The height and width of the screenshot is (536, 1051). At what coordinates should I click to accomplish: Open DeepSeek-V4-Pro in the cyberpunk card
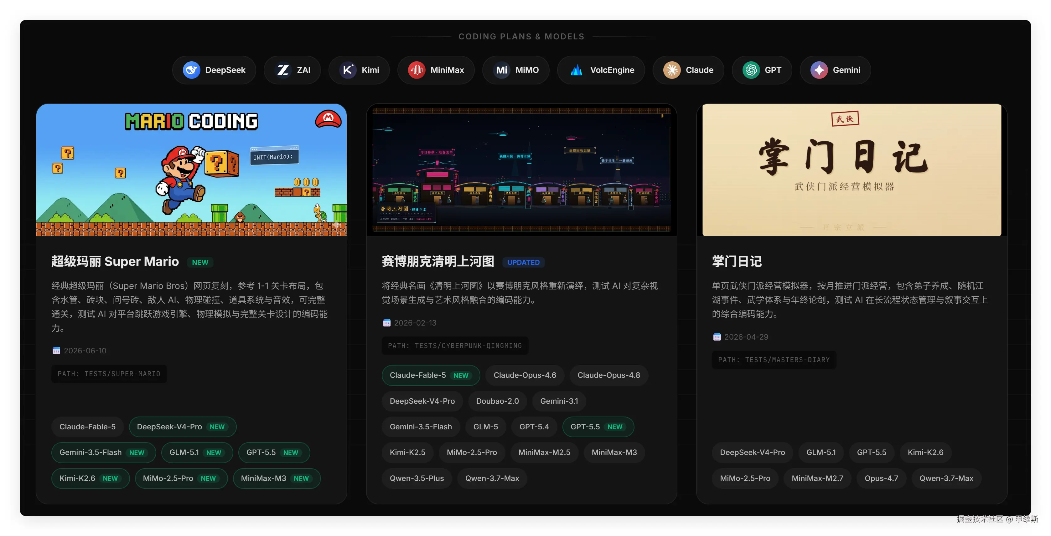click(422, 401)
